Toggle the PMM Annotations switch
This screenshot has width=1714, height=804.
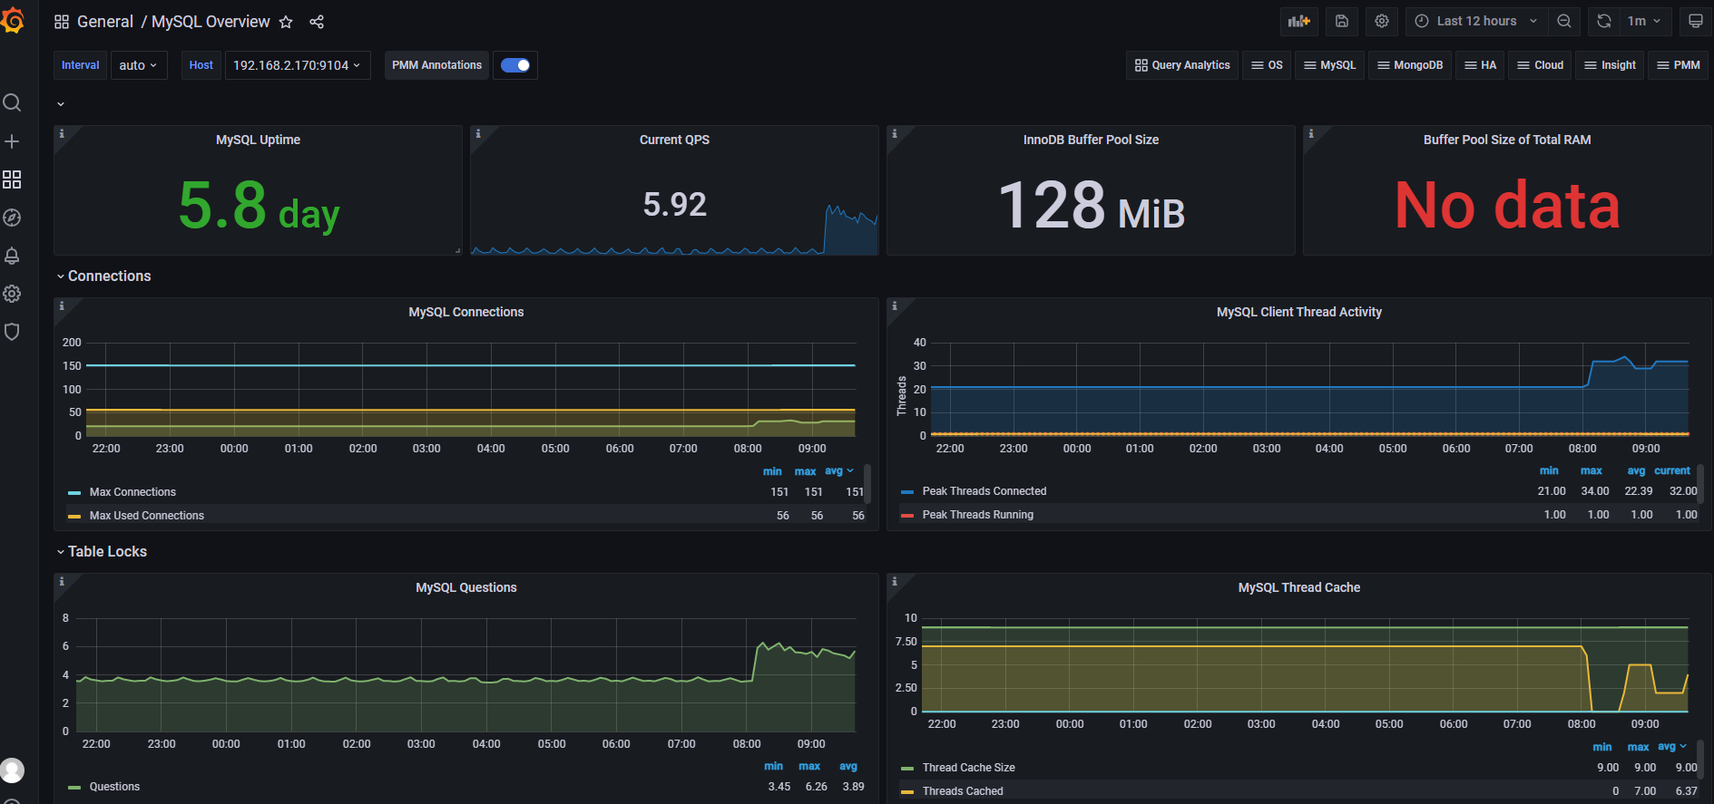(515, 65)
